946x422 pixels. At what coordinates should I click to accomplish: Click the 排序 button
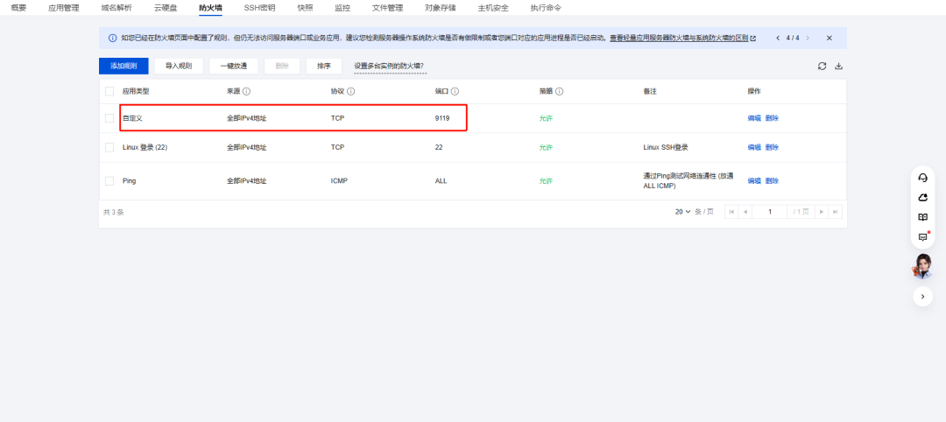coord(324,67)
